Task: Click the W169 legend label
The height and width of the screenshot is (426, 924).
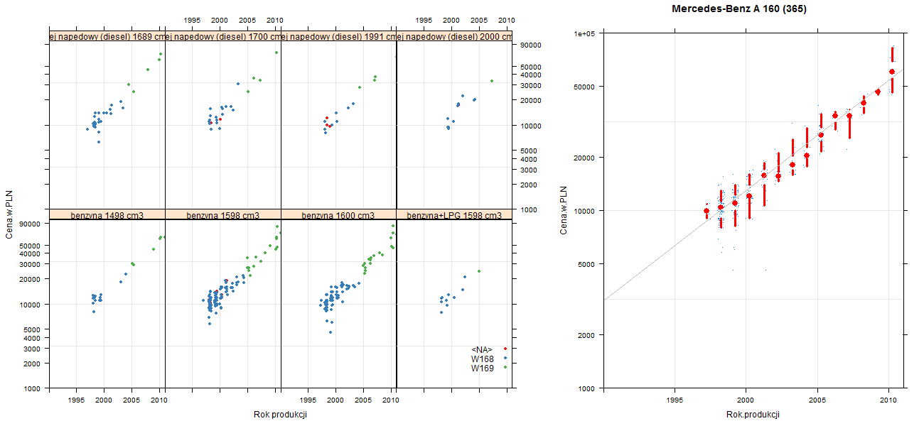Action: click(x=482, y=368)
